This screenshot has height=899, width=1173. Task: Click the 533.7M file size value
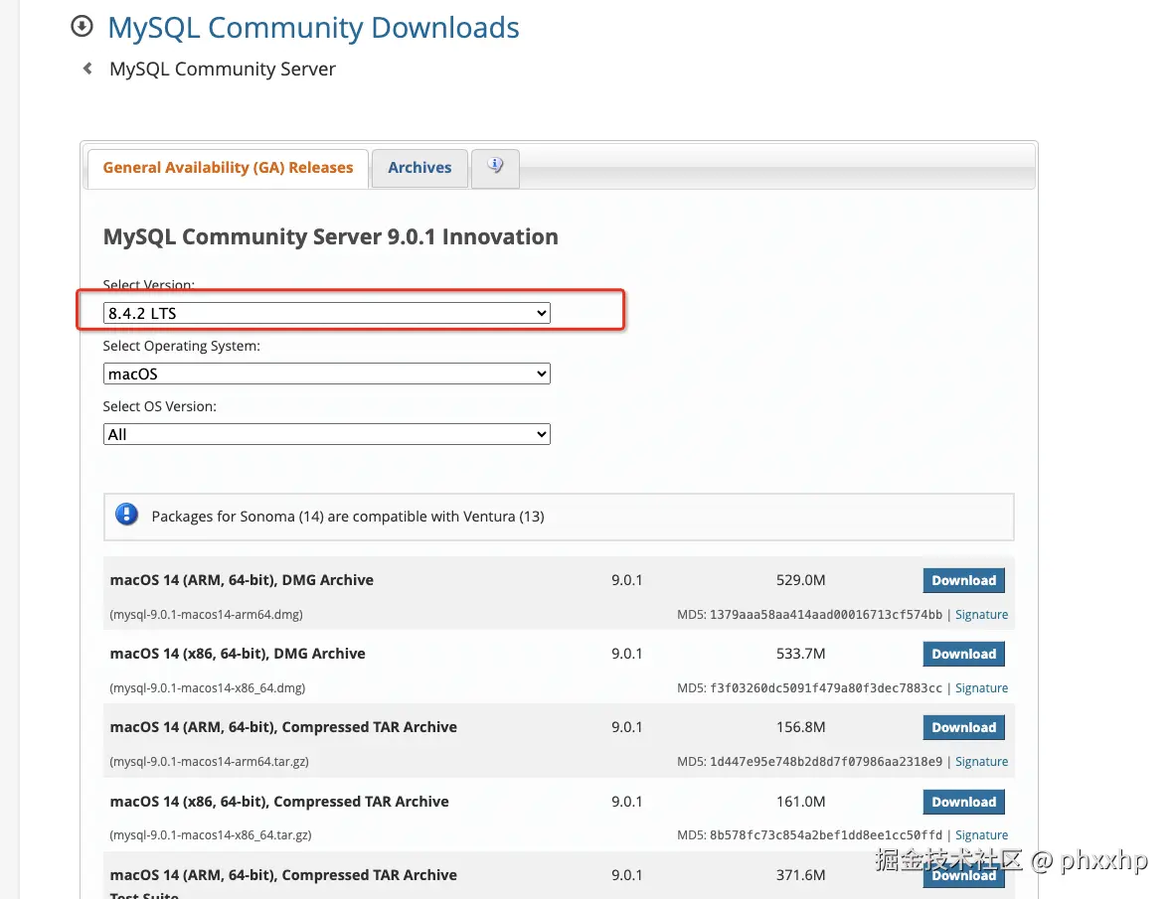point(800,653)
